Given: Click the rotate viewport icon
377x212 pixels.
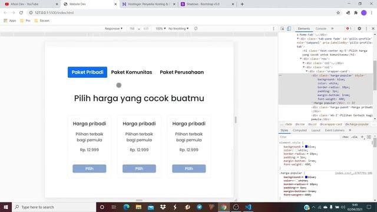Looking at the screenshot, I should (x=196, y=29).
